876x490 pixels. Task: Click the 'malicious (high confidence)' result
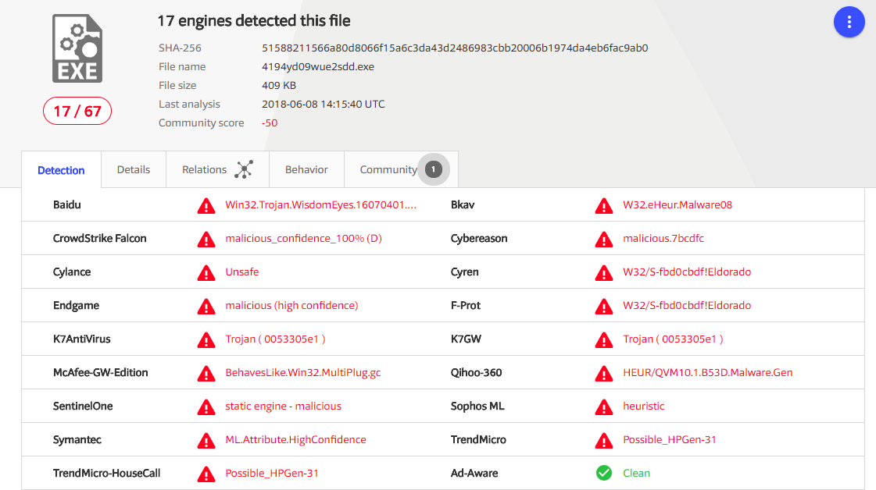(291, 305)
